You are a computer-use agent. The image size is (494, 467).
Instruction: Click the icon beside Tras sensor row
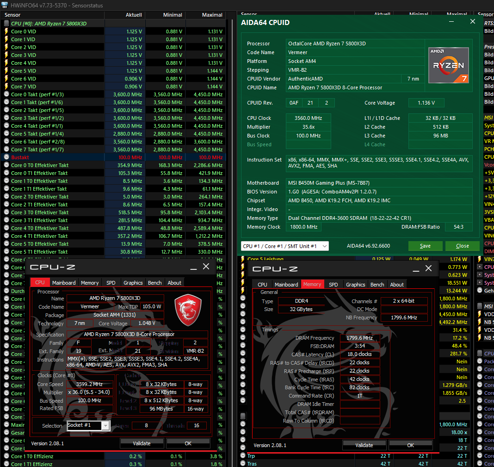click(243, 464)
